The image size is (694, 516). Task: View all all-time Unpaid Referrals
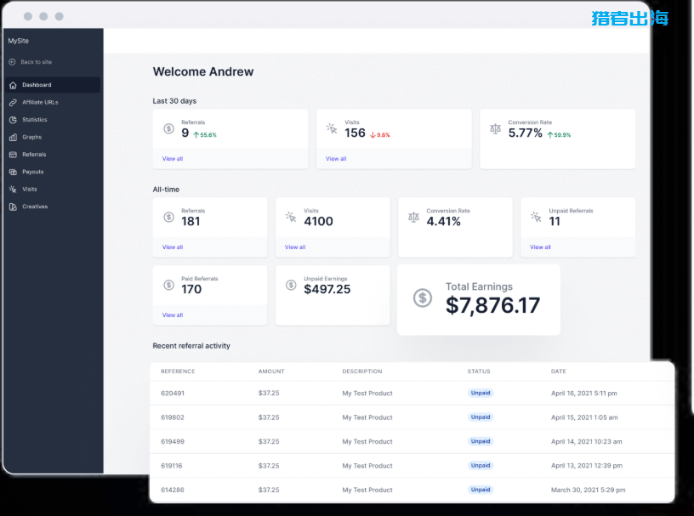(540, 247)
